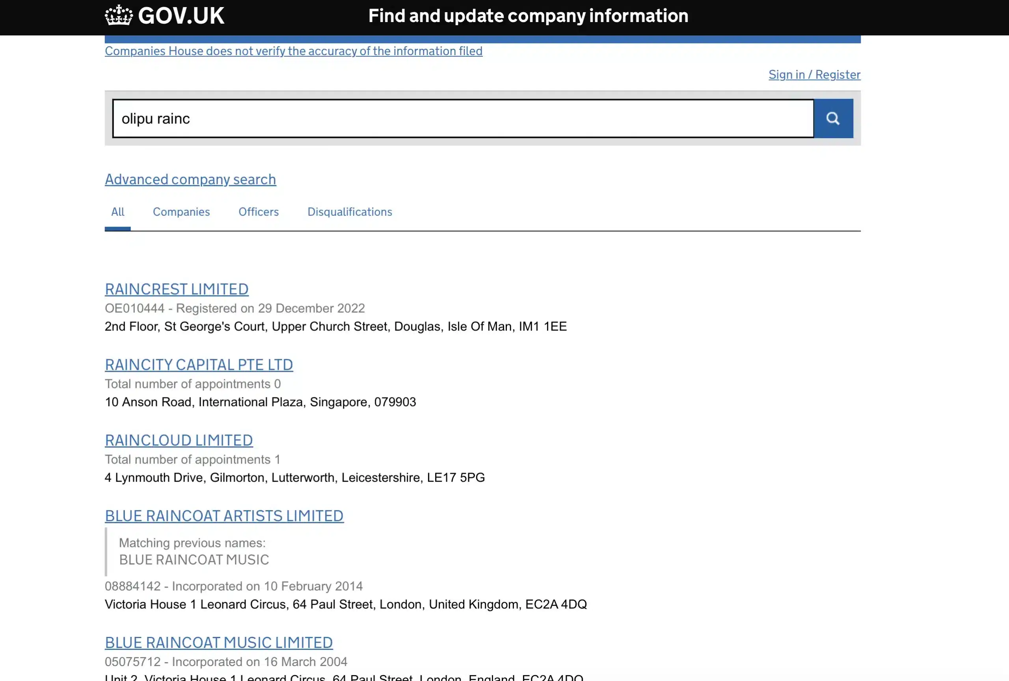Screen dimensions: 1009x681
Task: Click Sign in / Register
Action: [x=815, y=74]
